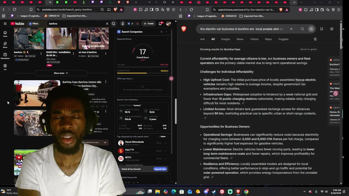
Task: Open YouTube notifications bell
Action: 160,24
